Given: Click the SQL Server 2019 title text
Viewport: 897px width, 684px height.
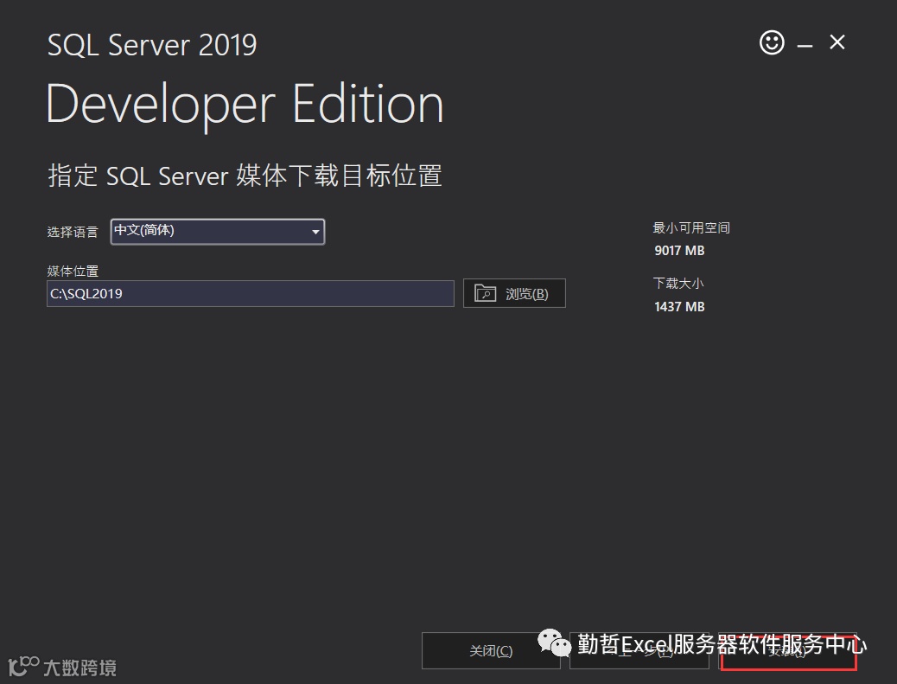Looking at the screenshot, I should pos(152,45).
